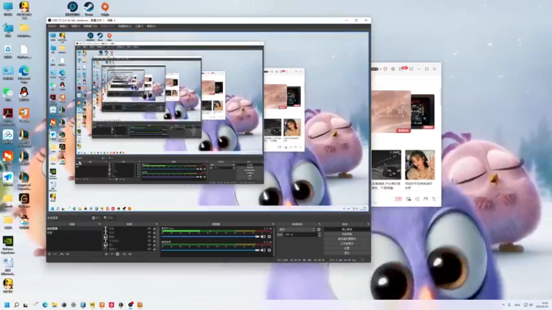Screen dimensions: 552x310
Task: Open taskbar Search
Action: [x=16, y=304]
